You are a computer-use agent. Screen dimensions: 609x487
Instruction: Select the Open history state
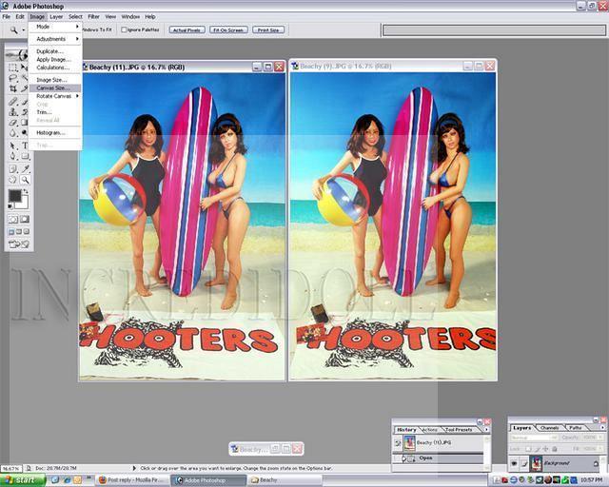[x=440, y=458]
